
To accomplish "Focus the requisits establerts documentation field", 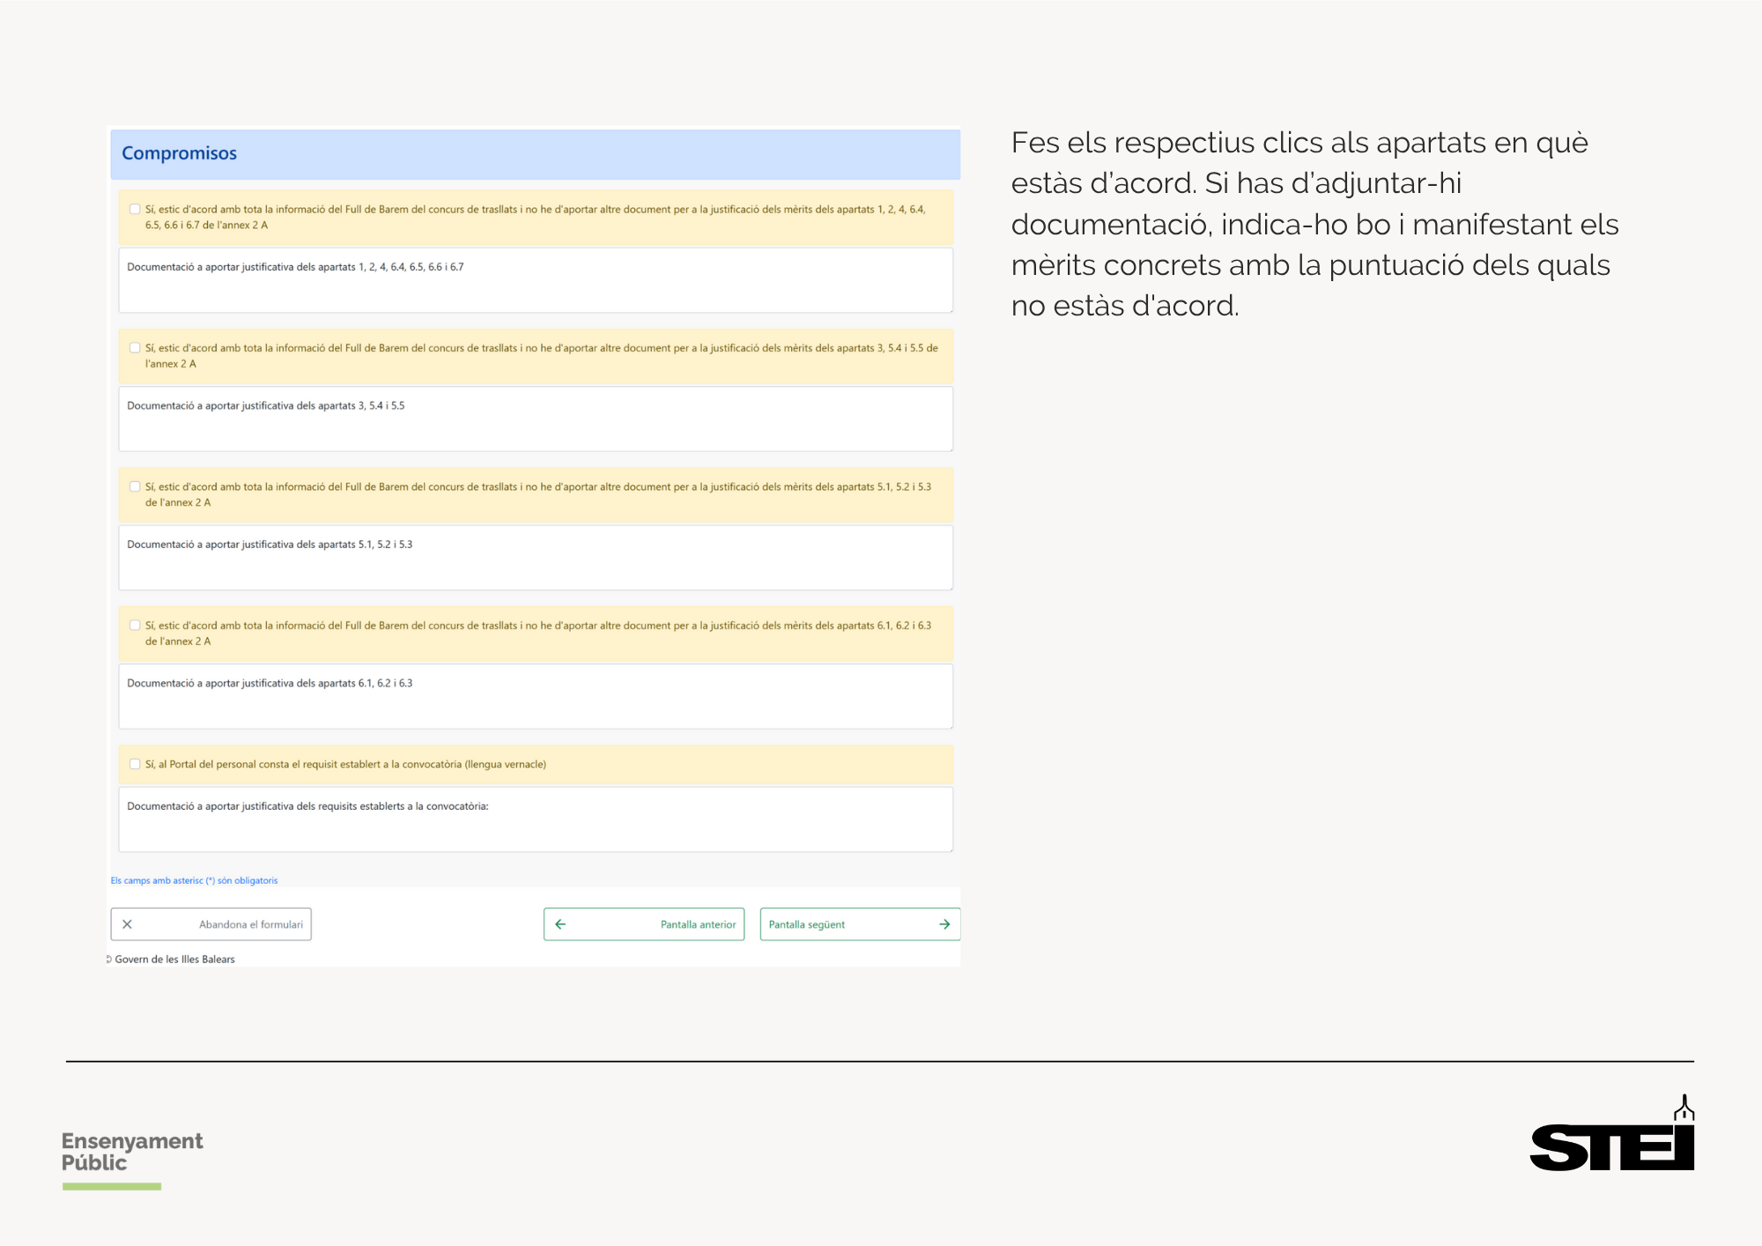I will click(x=536, y=820).
